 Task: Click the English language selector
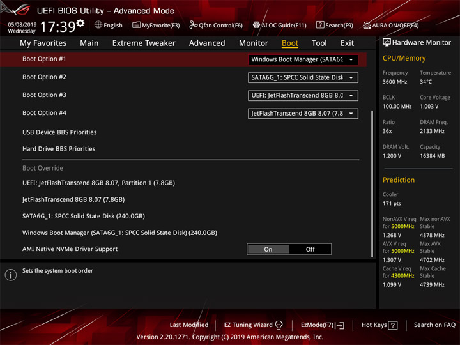coord(113,25)
